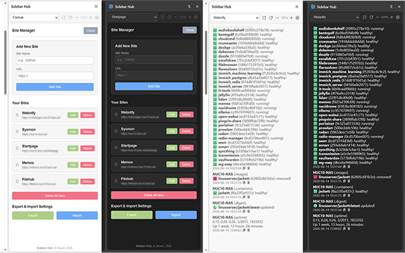Open Webntfy in new tab, dark notifications panel
Image resolution: width=405 pixels, height=253 pixels.
coord(364,17)
